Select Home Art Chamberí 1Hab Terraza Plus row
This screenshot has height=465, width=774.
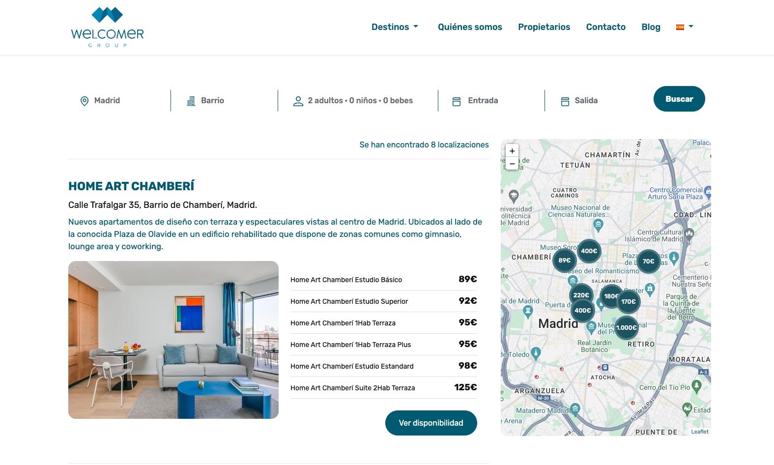point(384,344)
